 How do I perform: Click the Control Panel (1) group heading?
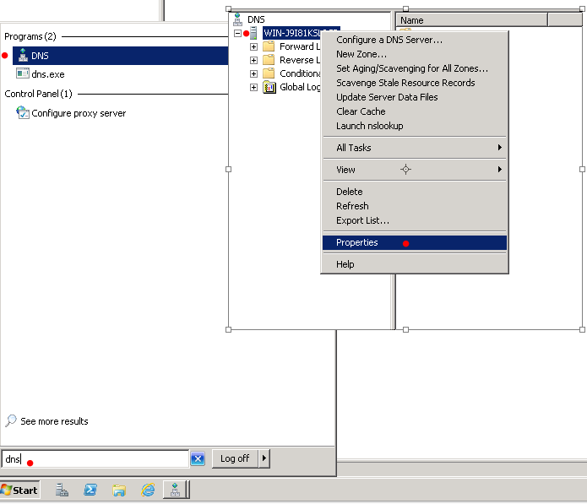tap(38, 94)
